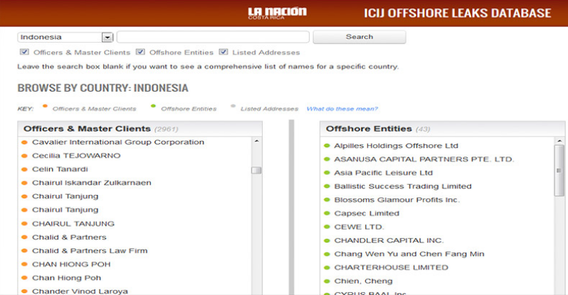Viewport: 568px width, 295px height.
Task: Open the 'What do these mean?' link
Action: tap(342, 109)
